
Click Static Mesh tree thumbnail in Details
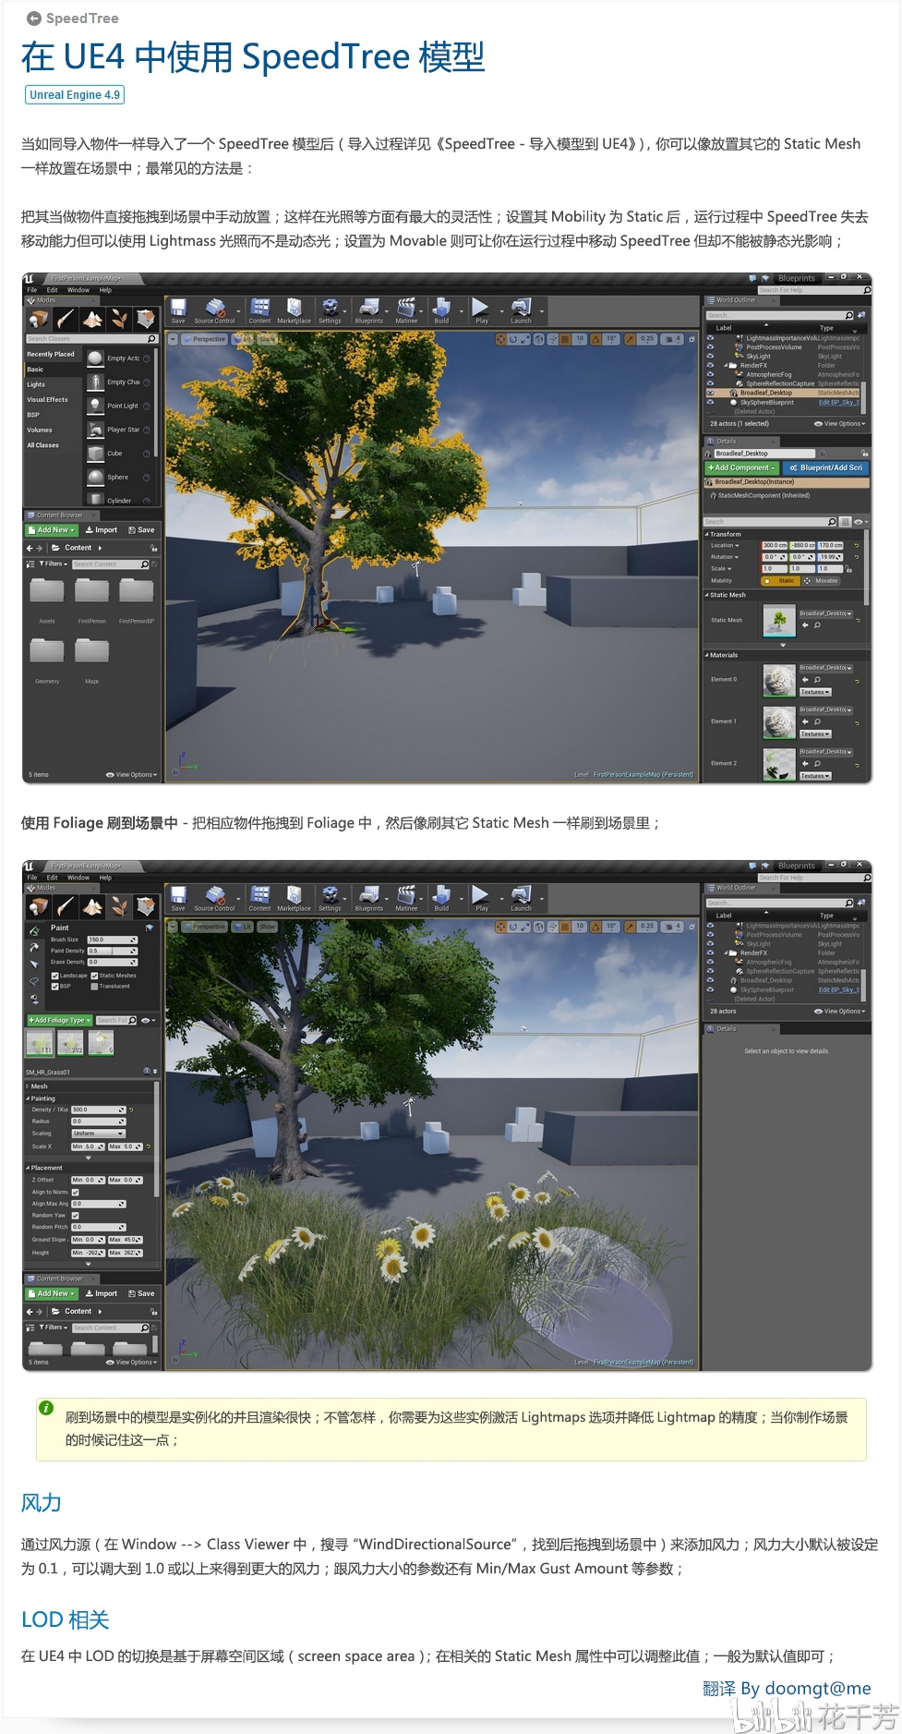point(779,621)
